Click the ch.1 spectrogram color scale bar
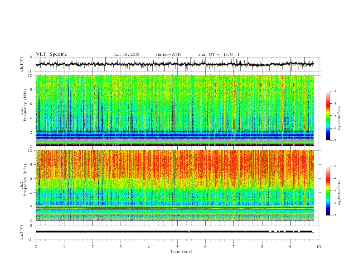359x277 pixels. tap(328, 116)
